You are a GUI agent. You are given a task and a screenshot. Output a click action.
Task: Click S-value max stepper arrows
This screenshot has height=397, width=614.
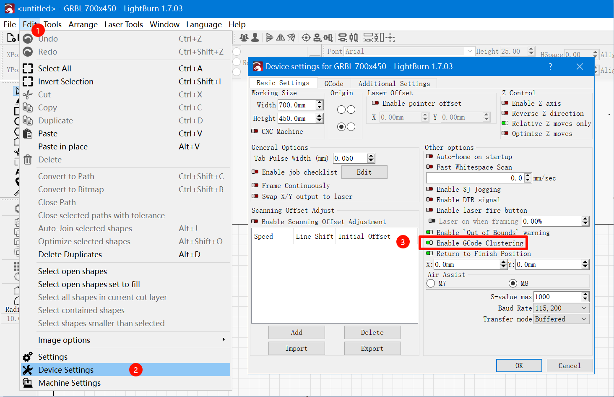(x=585, y=297)
